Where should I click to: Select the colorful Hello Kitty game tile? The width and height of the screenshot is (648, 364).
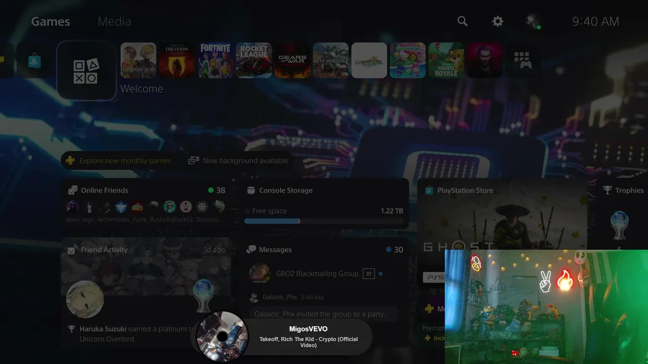click(408, 60)
